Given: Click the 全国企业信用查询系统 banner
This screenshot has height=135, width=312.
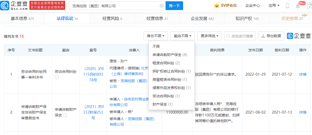Looking at the screenshot, I should [47, 5].
